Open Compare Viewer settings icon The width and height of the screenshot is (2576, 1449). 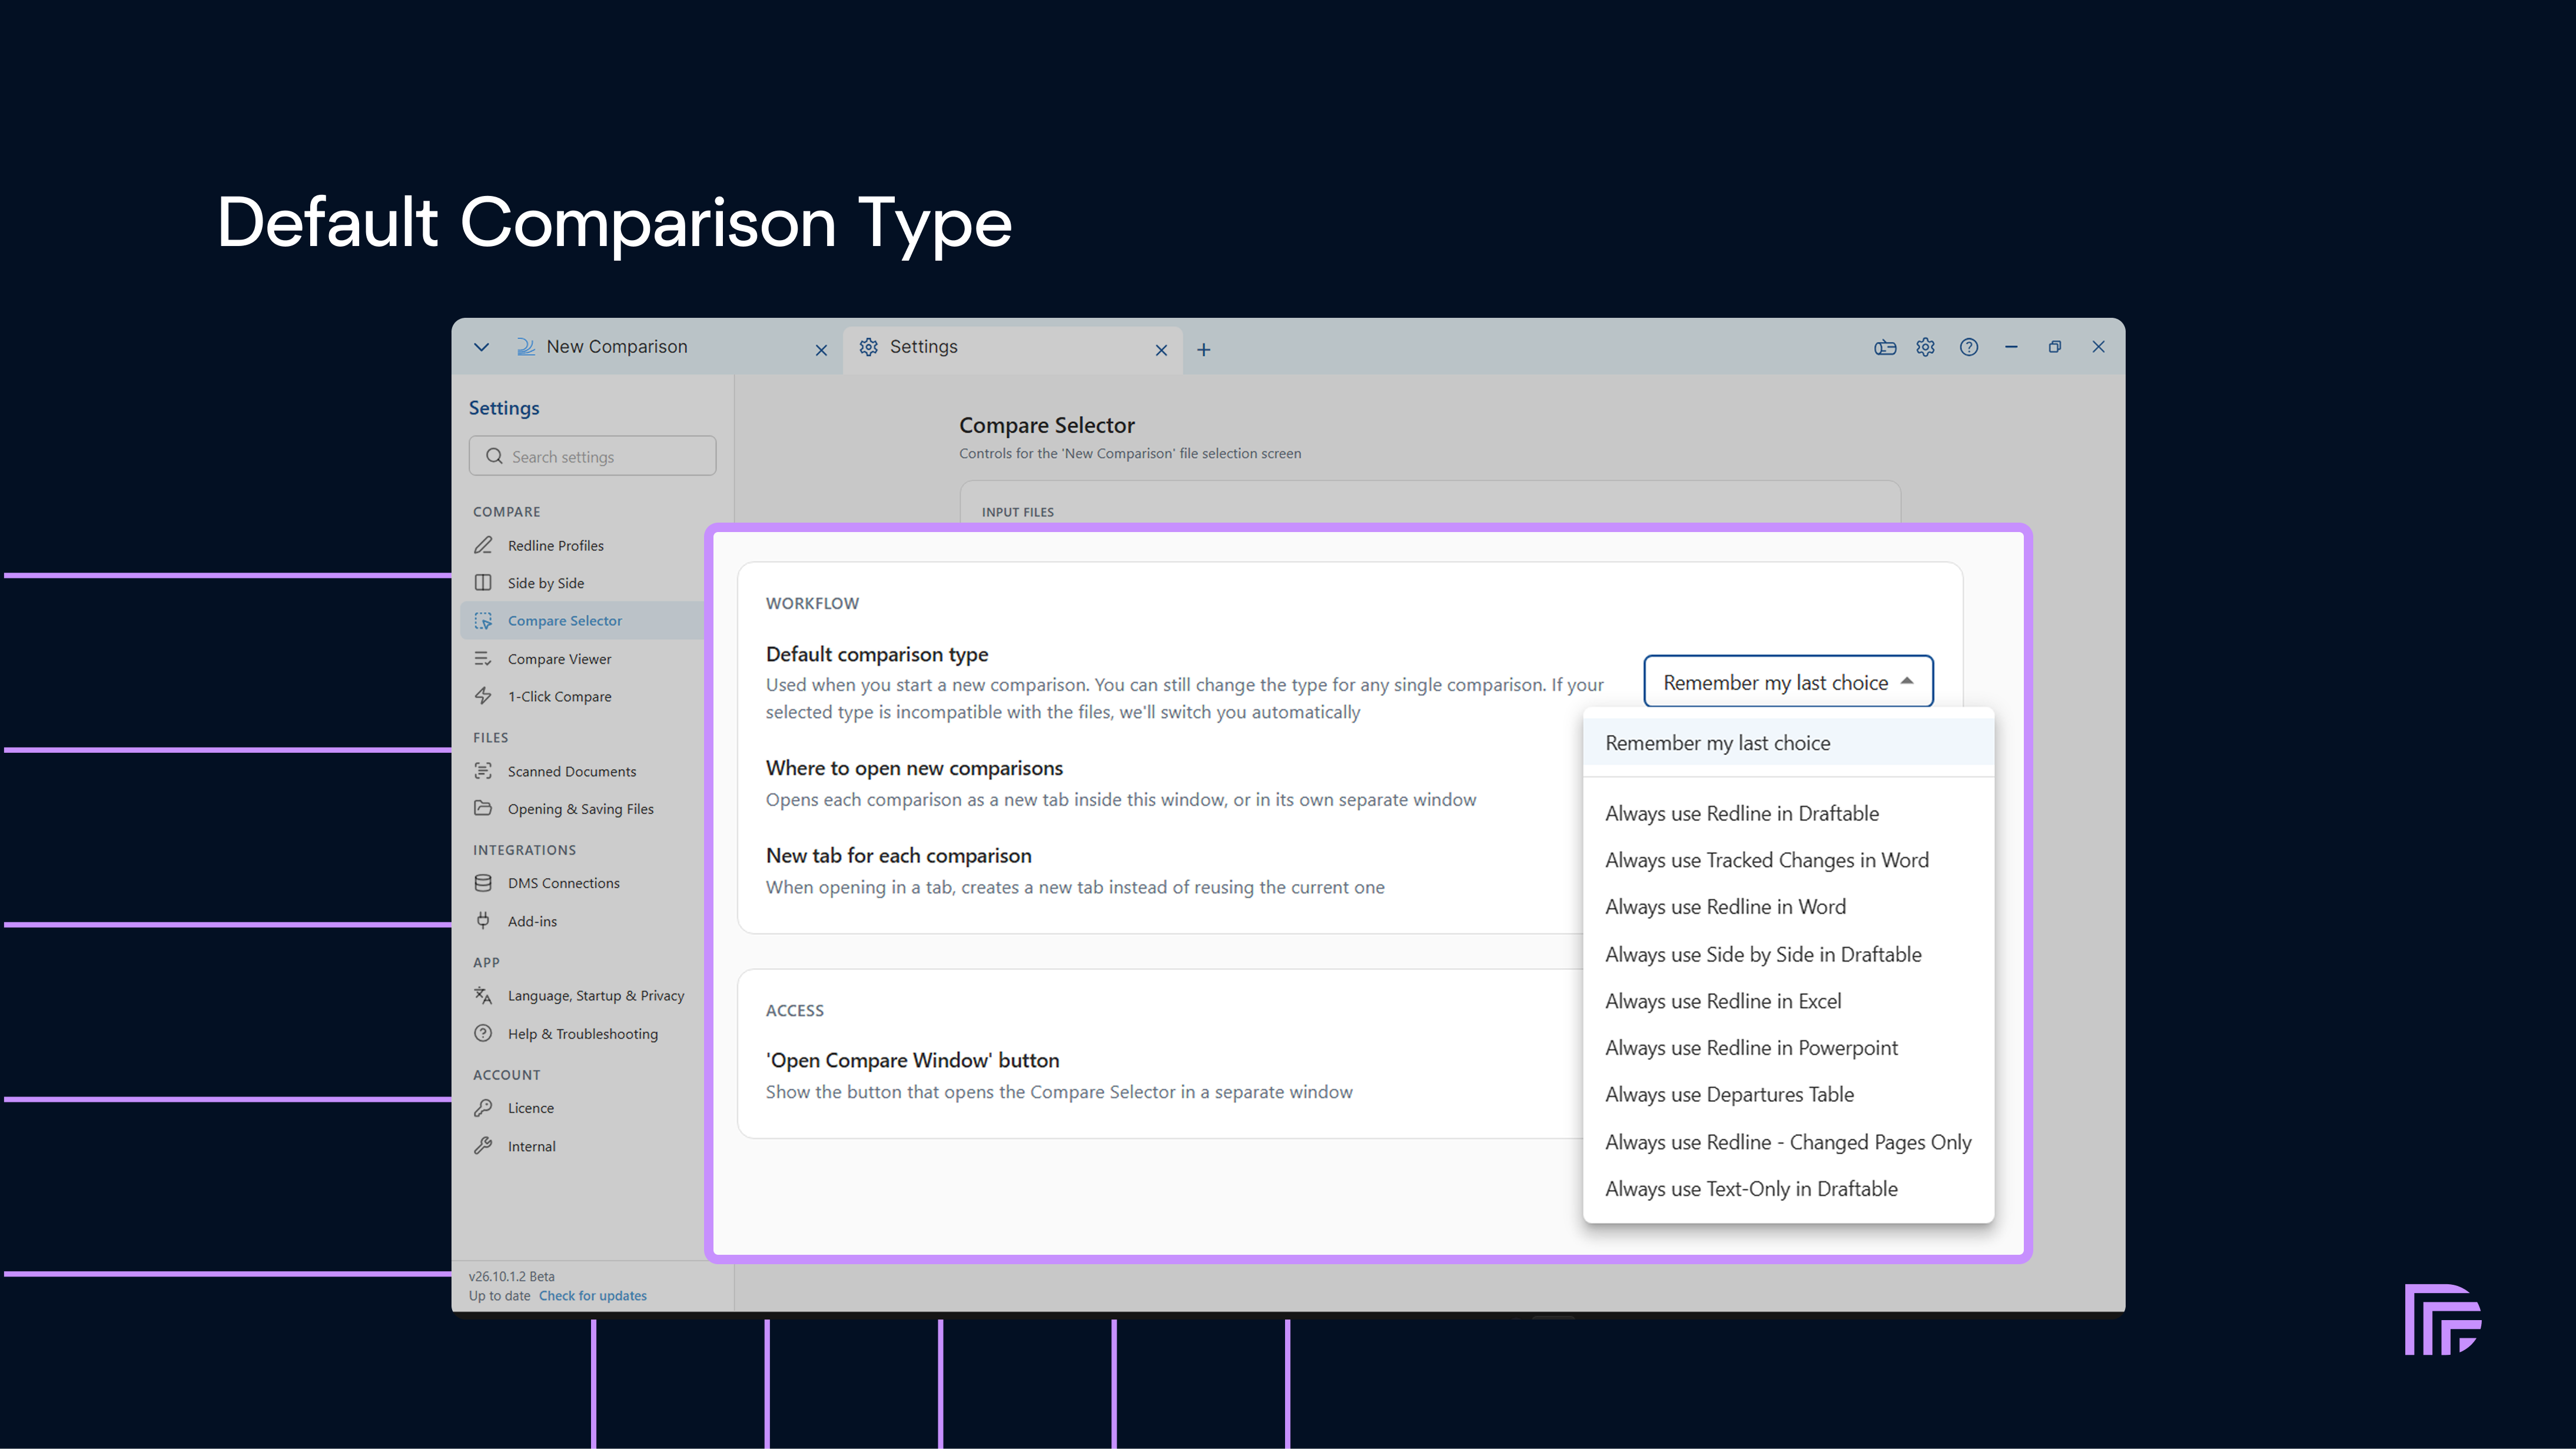pos(483,658)
